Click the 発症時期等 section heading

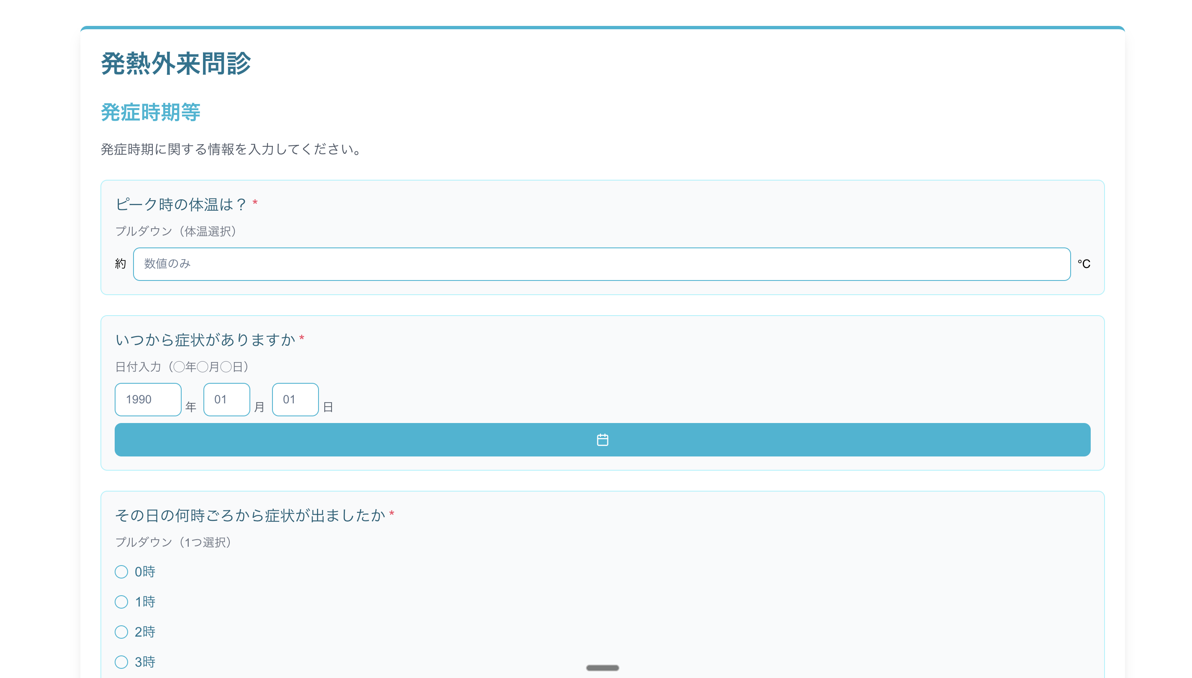150,112
